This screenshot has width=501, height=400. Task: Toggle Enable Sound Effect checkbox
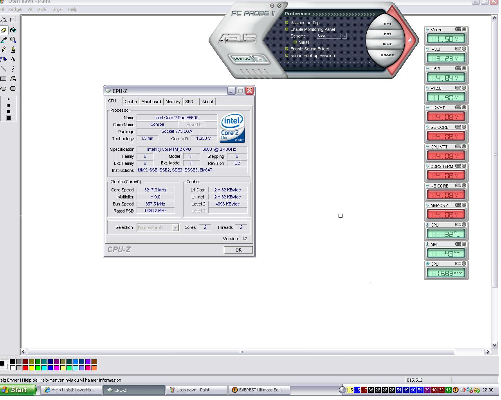click(287, 49)
